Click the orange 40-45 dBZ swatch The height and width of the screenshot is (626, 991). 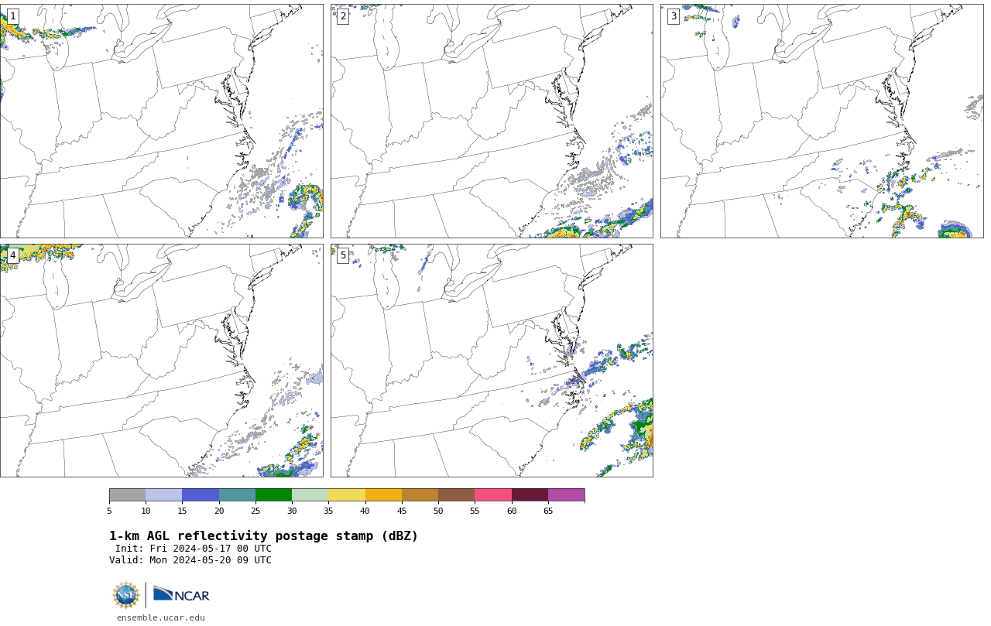[383, 495]
